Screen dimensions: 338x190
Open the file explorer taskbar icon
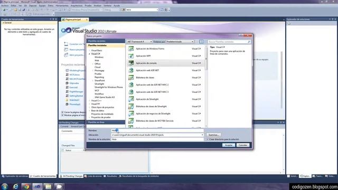[48, 186]
